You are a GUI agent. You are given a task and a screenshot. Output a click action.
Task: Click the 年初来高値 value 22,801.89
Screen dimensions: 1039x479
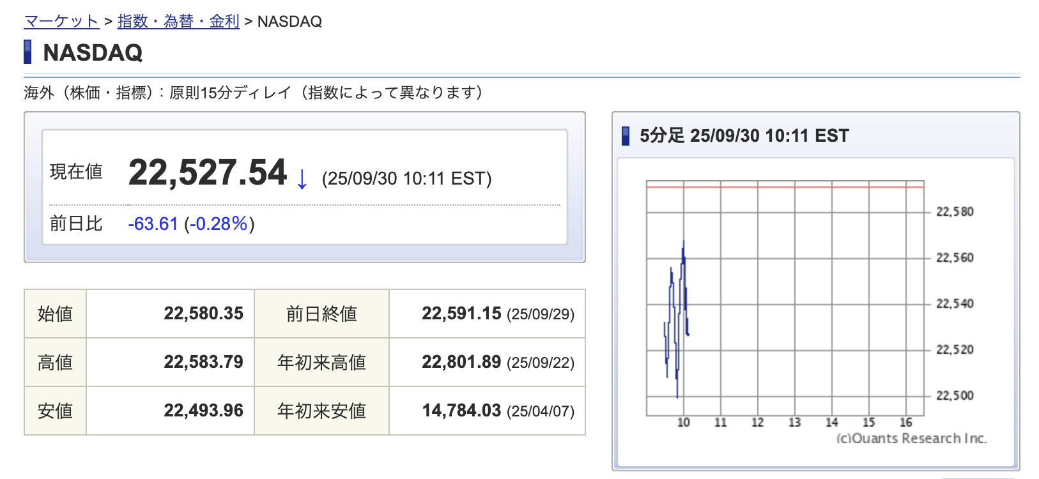pos(461,362)
